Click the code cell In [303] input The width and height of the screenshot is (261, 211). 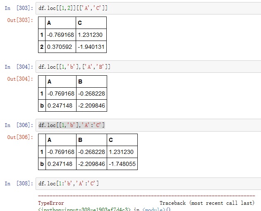(148, 8)
